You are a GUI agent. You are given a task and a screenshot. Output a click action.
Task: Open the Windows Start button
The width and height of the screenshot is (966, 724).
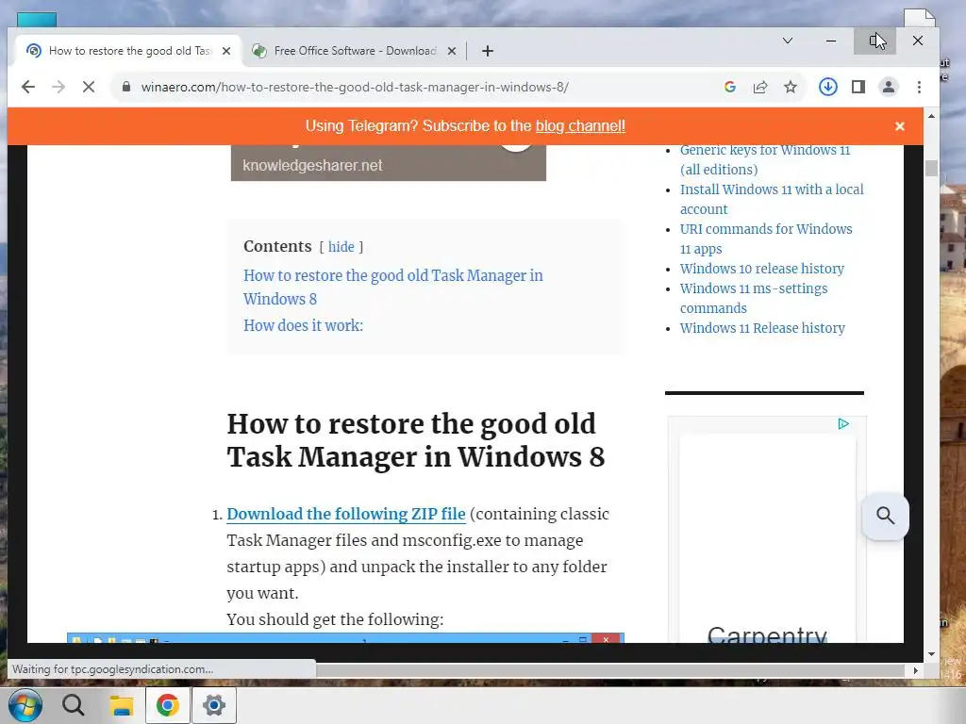click(25, 705)
